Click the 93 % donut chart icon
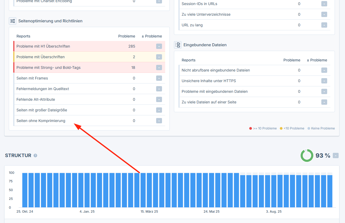 click(x=307, y=155)
